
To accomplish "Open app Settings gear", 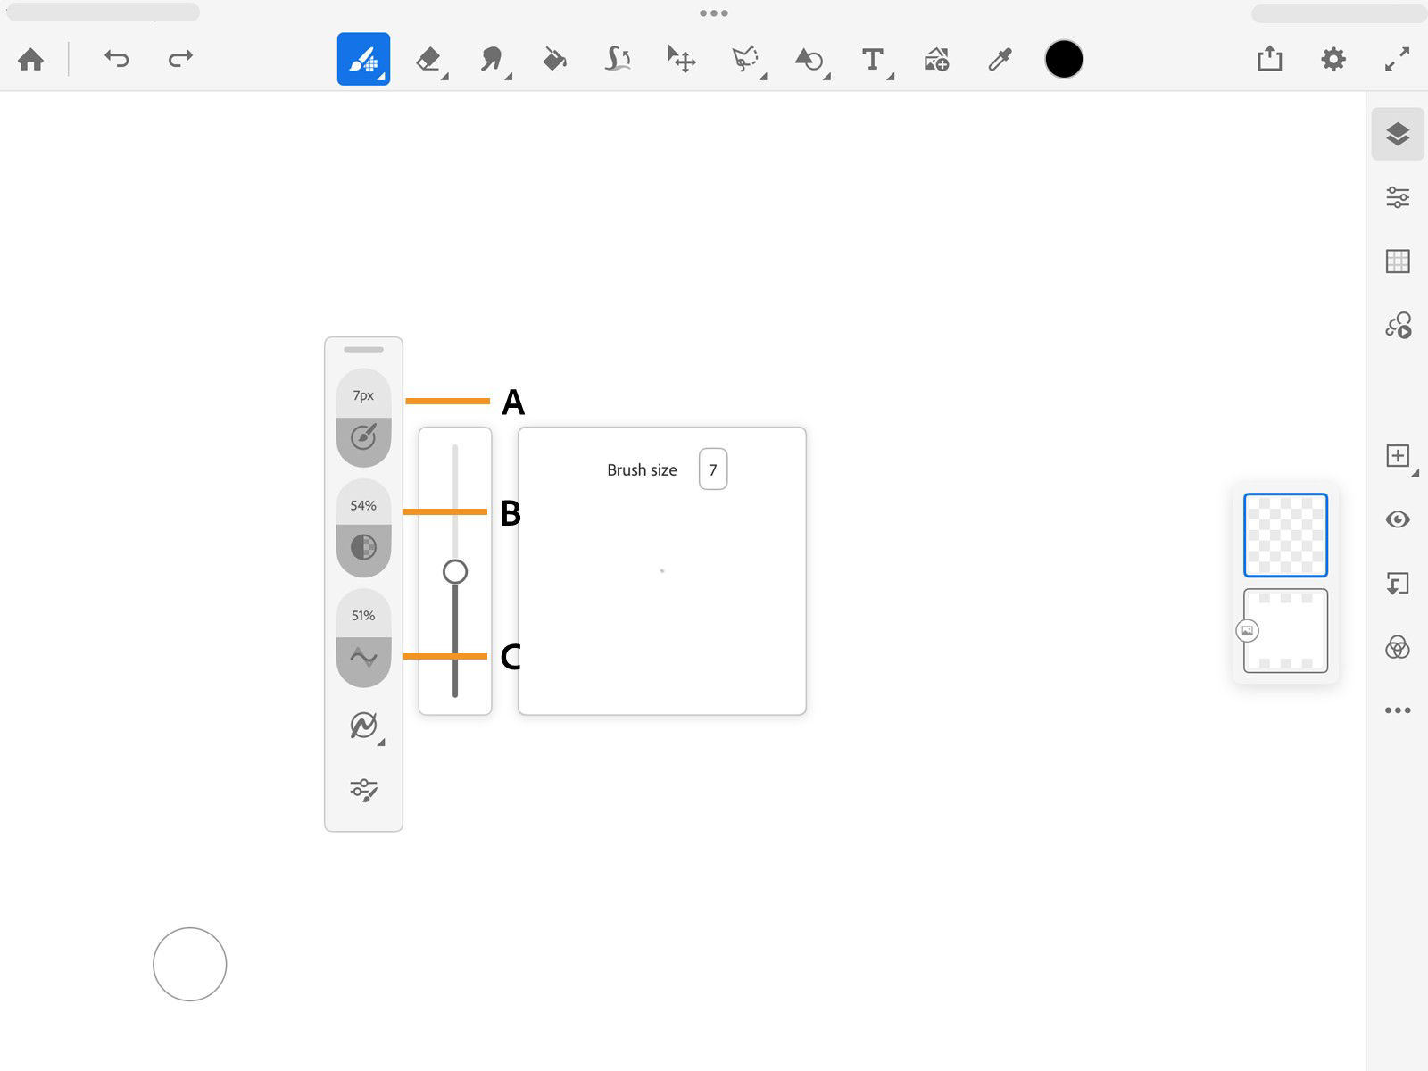I will point(1333,60).
